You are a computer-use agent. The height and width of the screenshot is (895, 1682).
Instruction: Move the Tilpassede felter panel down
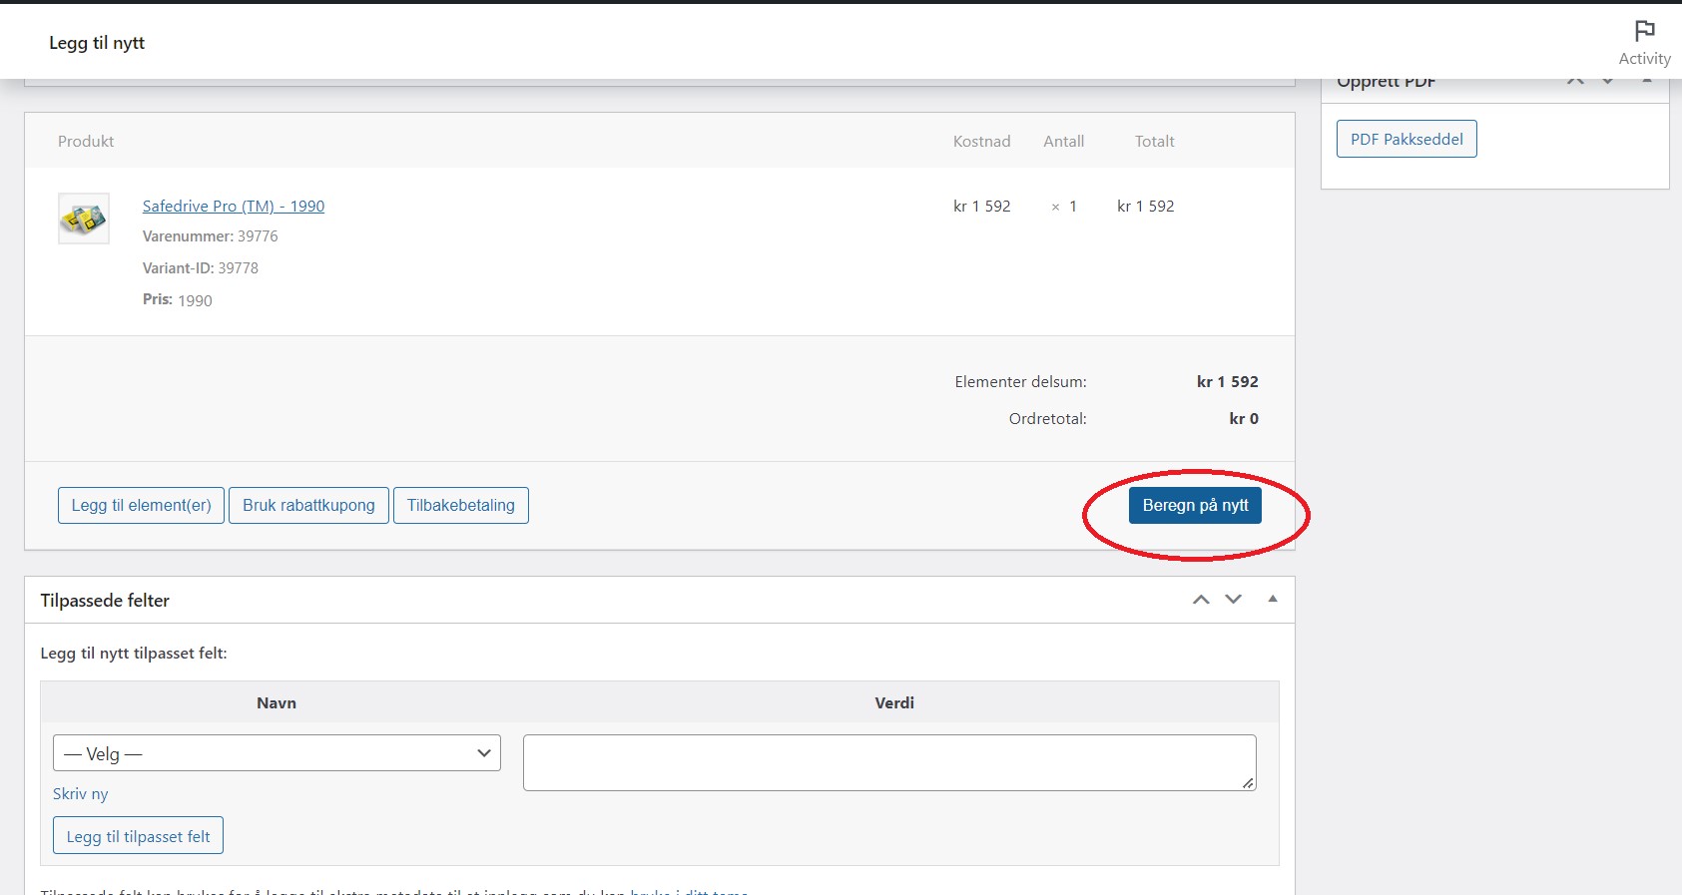(1234, 600)
